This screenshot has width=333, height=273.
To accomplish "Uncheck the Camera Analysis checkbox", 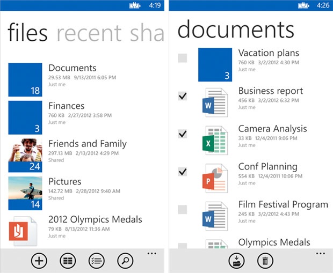I will point(183,134).
